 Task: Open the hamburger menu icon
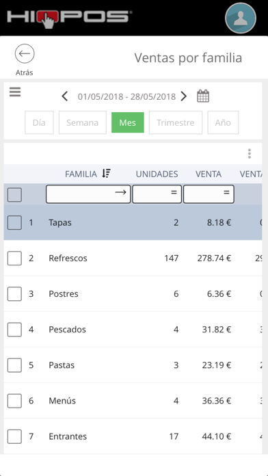click(x=15, y=92)
